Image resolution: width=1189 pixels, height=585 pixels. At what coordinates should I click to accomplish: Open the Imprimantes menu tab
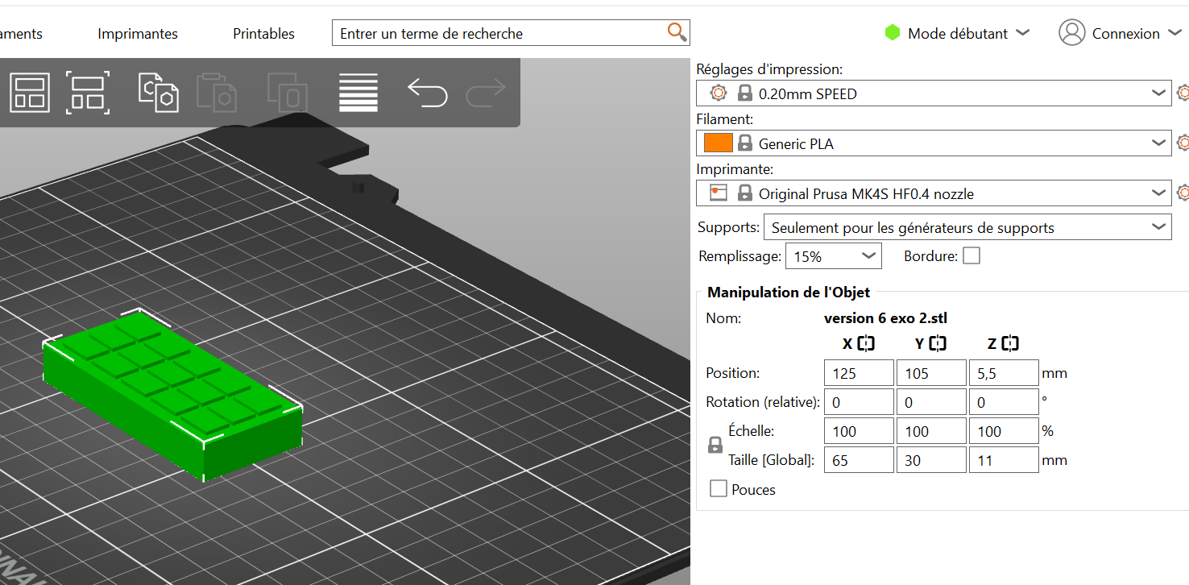tap(138, 34)
